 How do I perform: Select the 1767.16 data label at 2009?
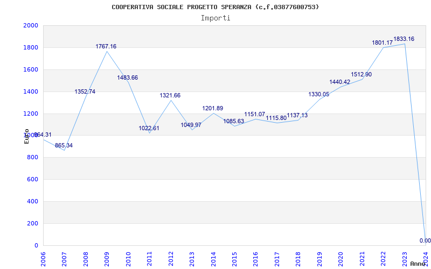point(106,46)
